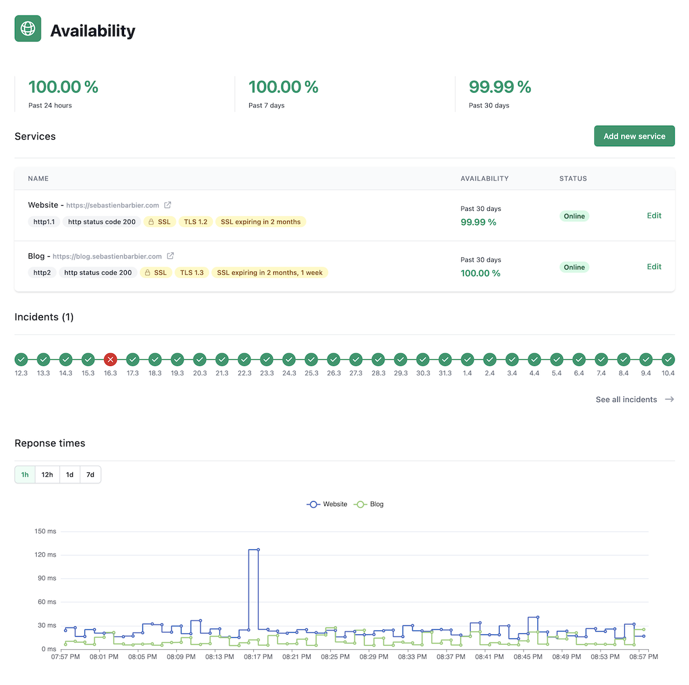Click the green check incident icon for 10.4
The height and width of the screenshot is (685, 689).
(668, 360)
